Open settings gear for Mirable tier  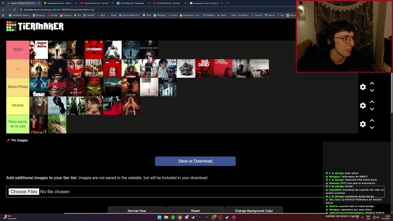[x=363, y=106]
